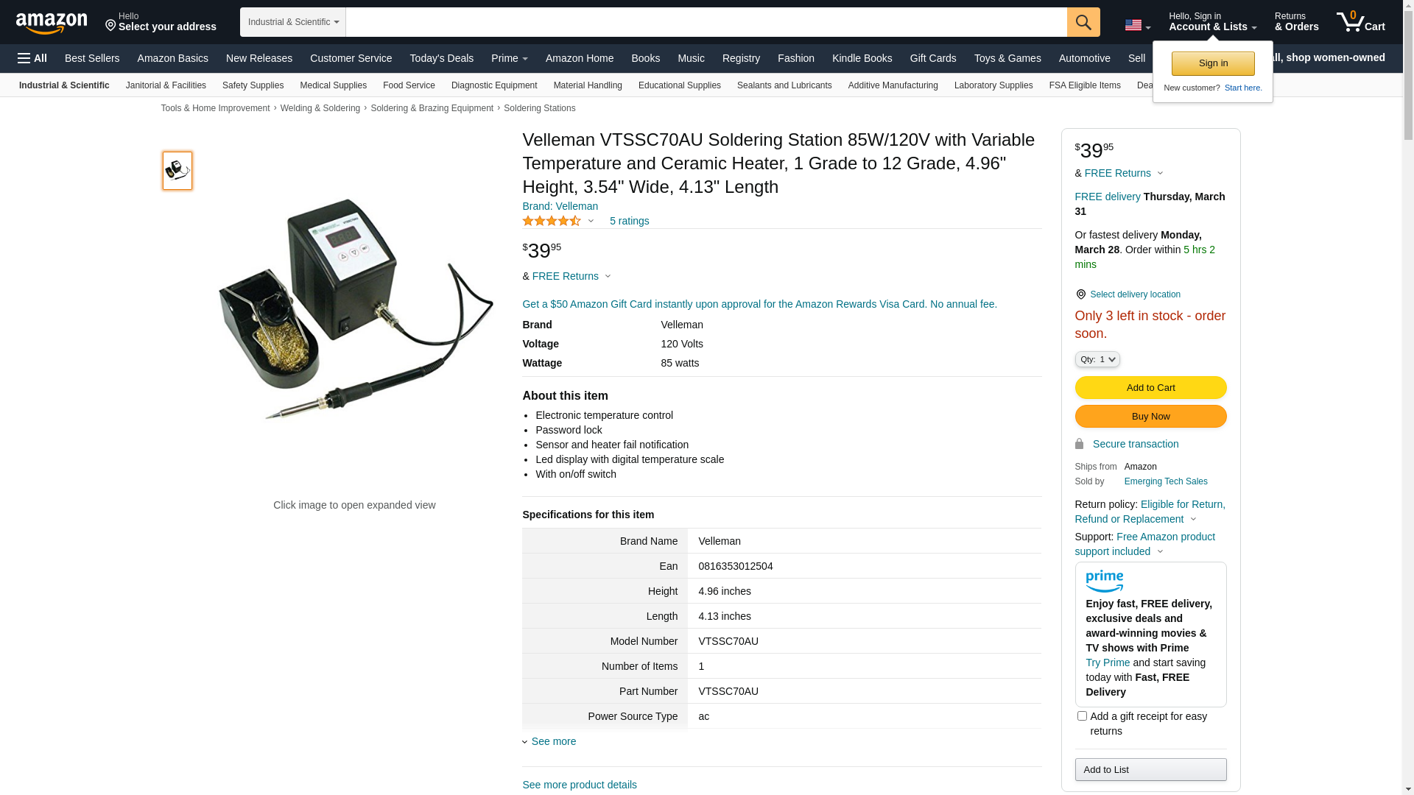This screenshot has height=795, width=1414.
Task: Open the All hamburger menu
Action: [x=32, y=58]
